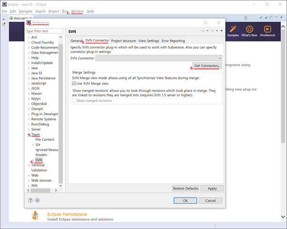The image size is (287, 229).
Task: Minimize the Welcome view with the toolbar icon
Action: (x=277, y=17)
